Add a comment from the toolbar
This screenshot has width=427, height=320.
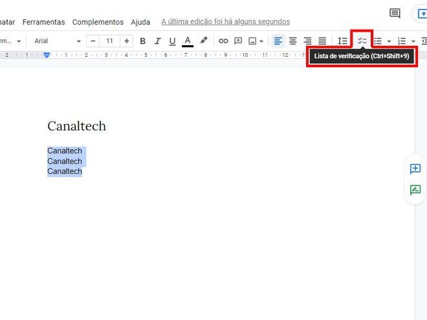[238, 41]
